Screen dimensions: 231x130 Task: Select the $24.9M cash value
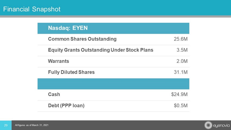point(179,94)
